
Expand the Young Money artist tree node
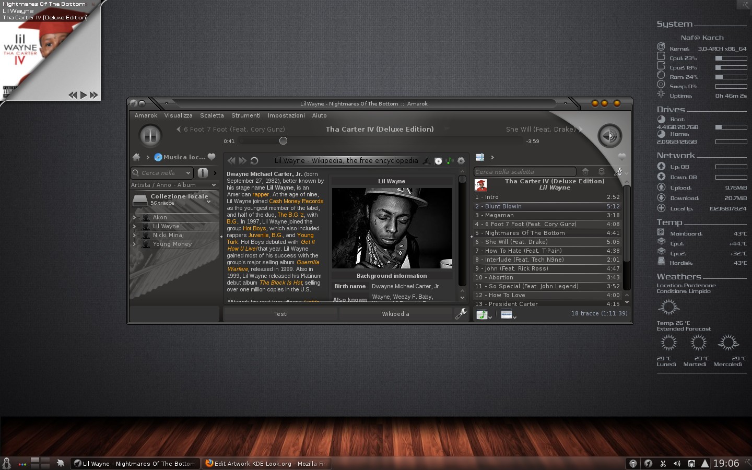point(134,244)
